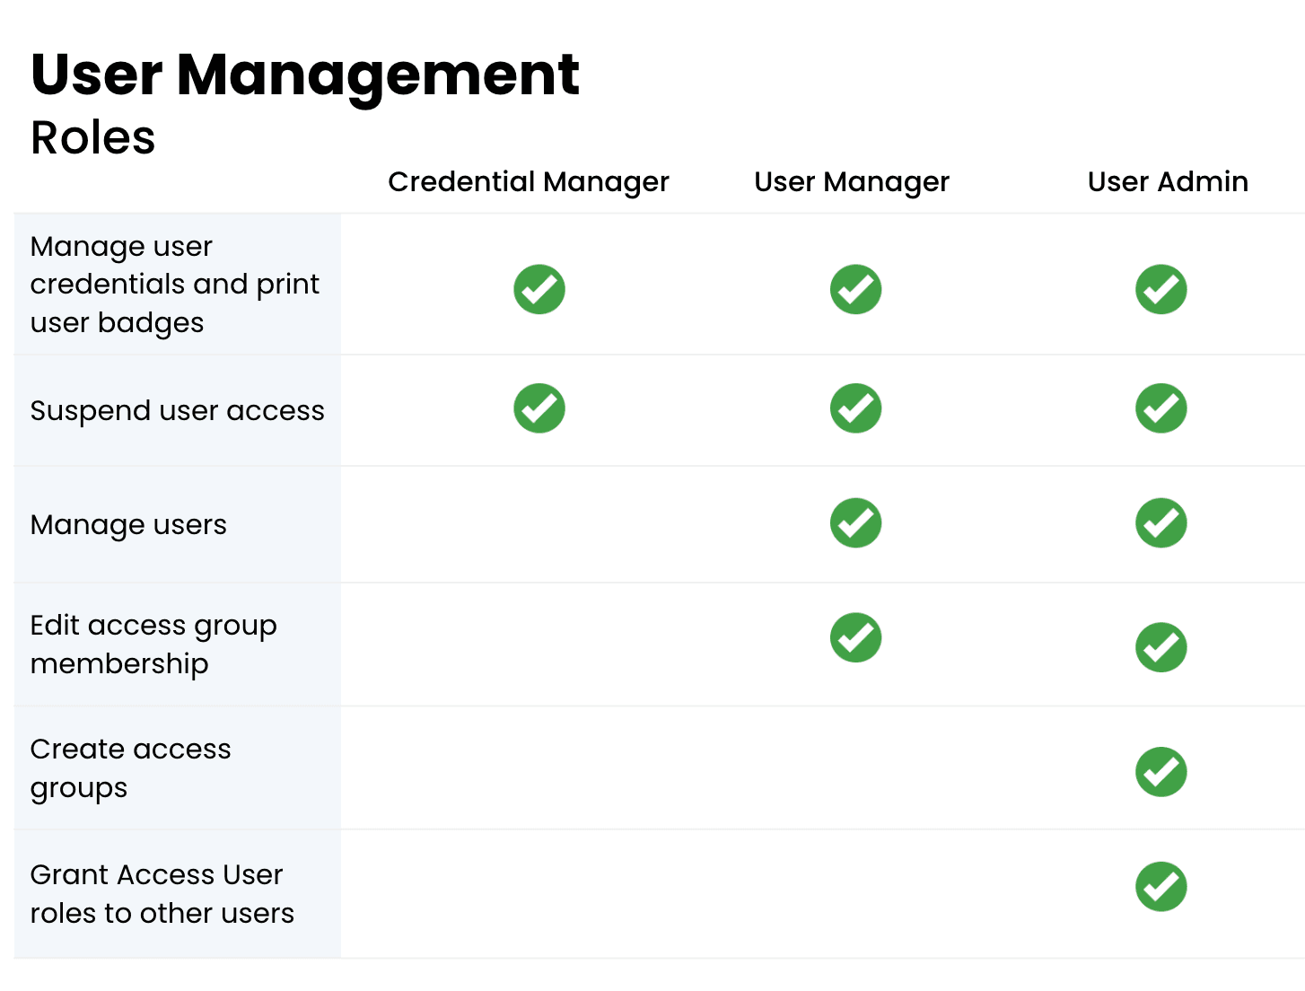Select the Grant Access User roles row
Viewport: 1305px width, 991px height.
point(162,893)
